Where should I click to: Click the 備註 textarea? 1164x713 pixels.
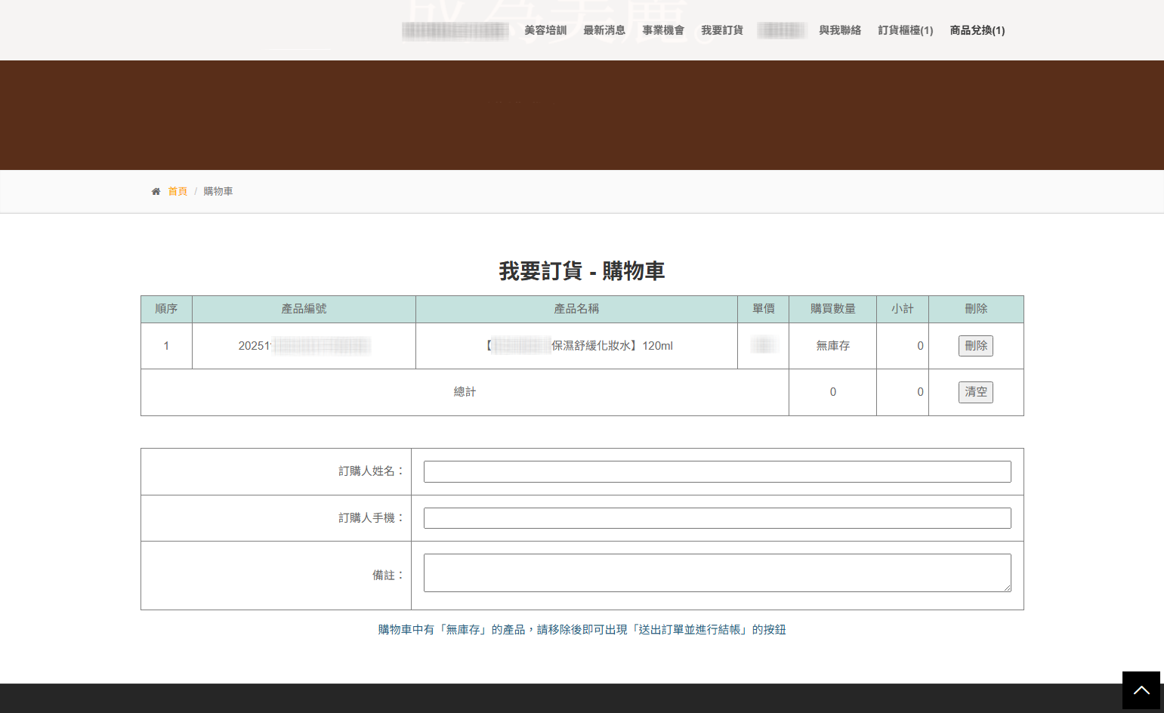pos(718,573)
